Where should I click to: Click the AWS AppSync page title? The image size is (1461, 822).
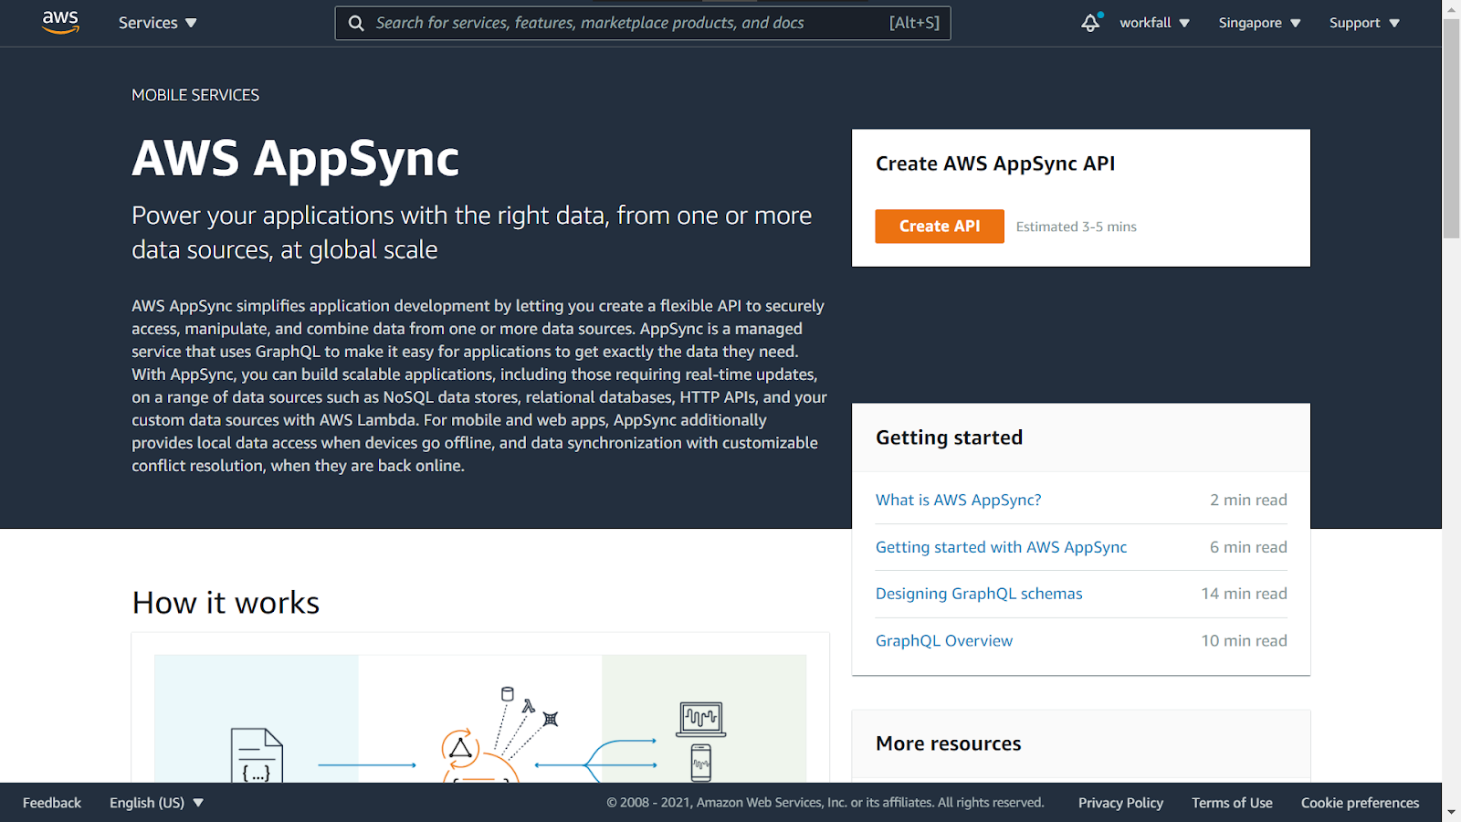pos(296,159)
